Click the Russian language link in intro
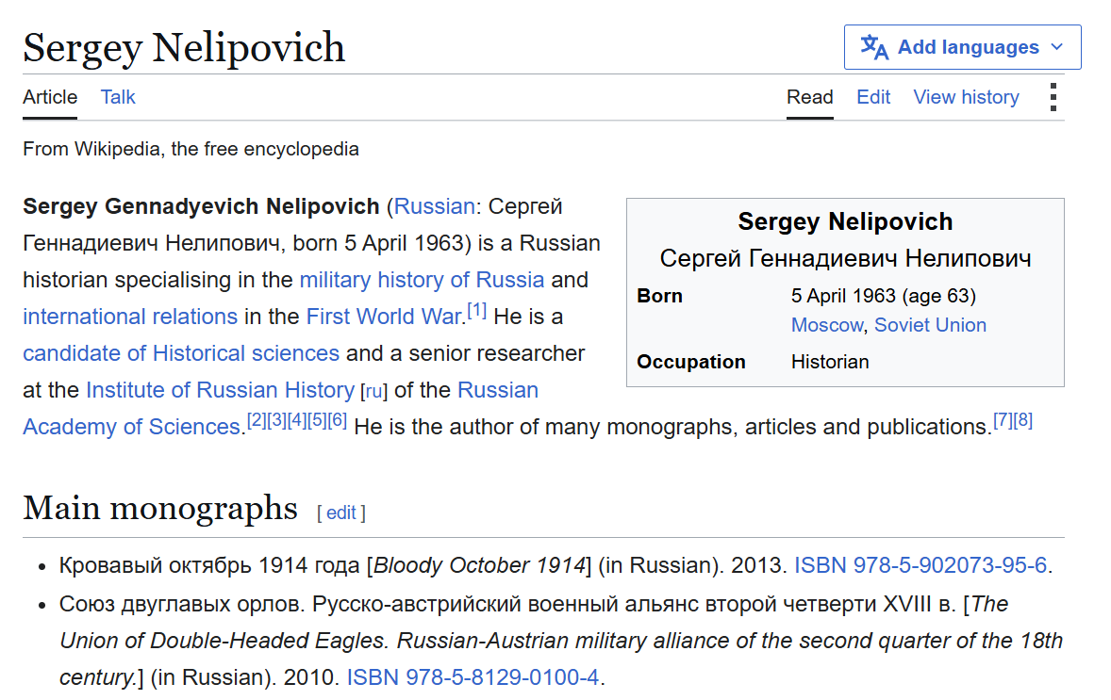Viewport: 1111px width, 700px height. point(434,206)
